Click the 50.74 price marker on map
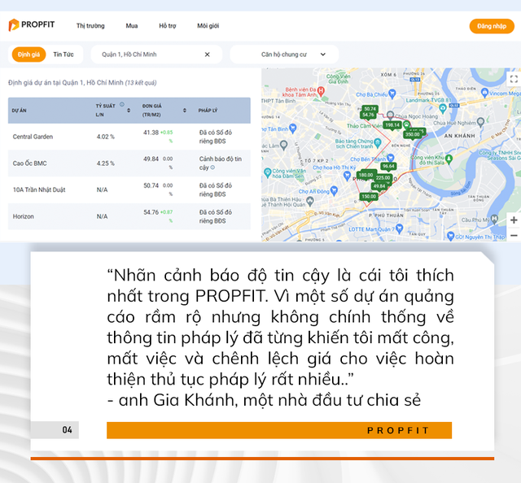Image resolution: width=521 pixels, height=483 pixels. click(370, 109)
